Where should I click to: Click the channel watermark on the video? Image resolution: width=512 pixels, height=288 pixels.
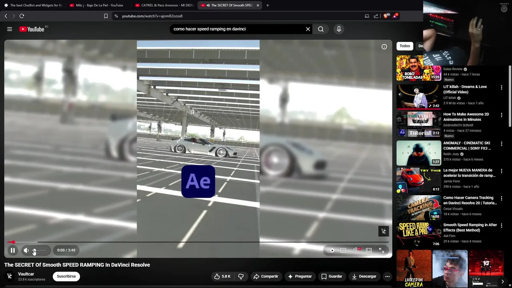pyautogui.click(x=384, y=231)
